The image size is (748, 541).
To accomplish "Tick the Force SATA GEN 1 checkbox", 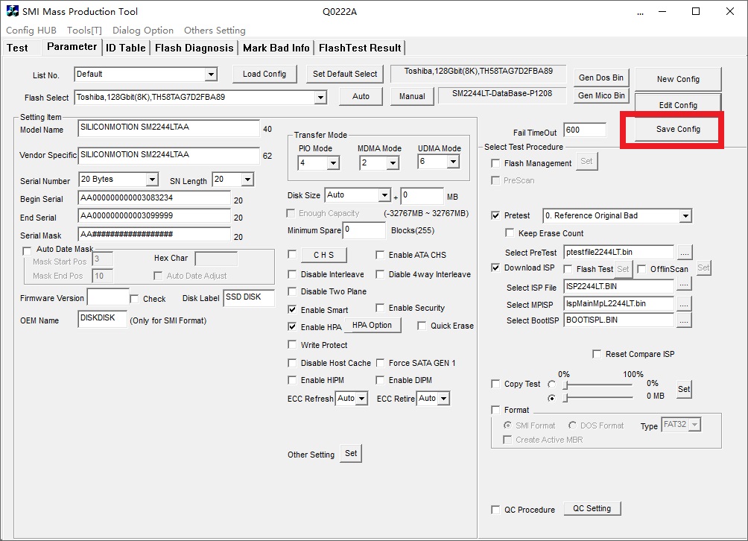I will 381,363.
